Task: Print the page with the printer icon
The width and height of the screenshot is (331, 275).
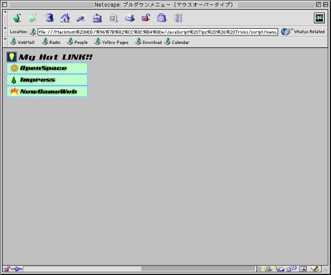Action: tap(130, 18)
